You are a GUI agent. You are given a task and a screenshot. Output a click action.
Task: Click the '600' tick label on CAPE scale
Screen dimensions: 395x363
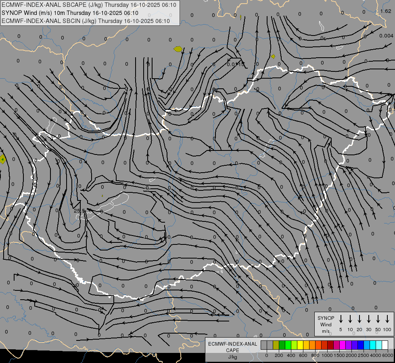(303, 355)
